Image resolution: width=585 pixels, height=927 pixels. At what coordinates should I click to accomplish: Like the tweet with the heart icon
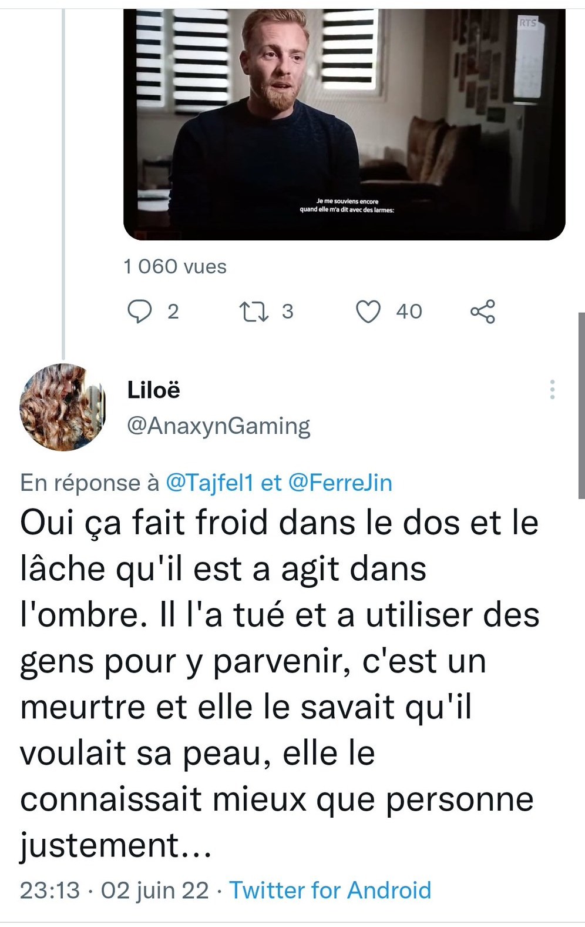(369, 312)
